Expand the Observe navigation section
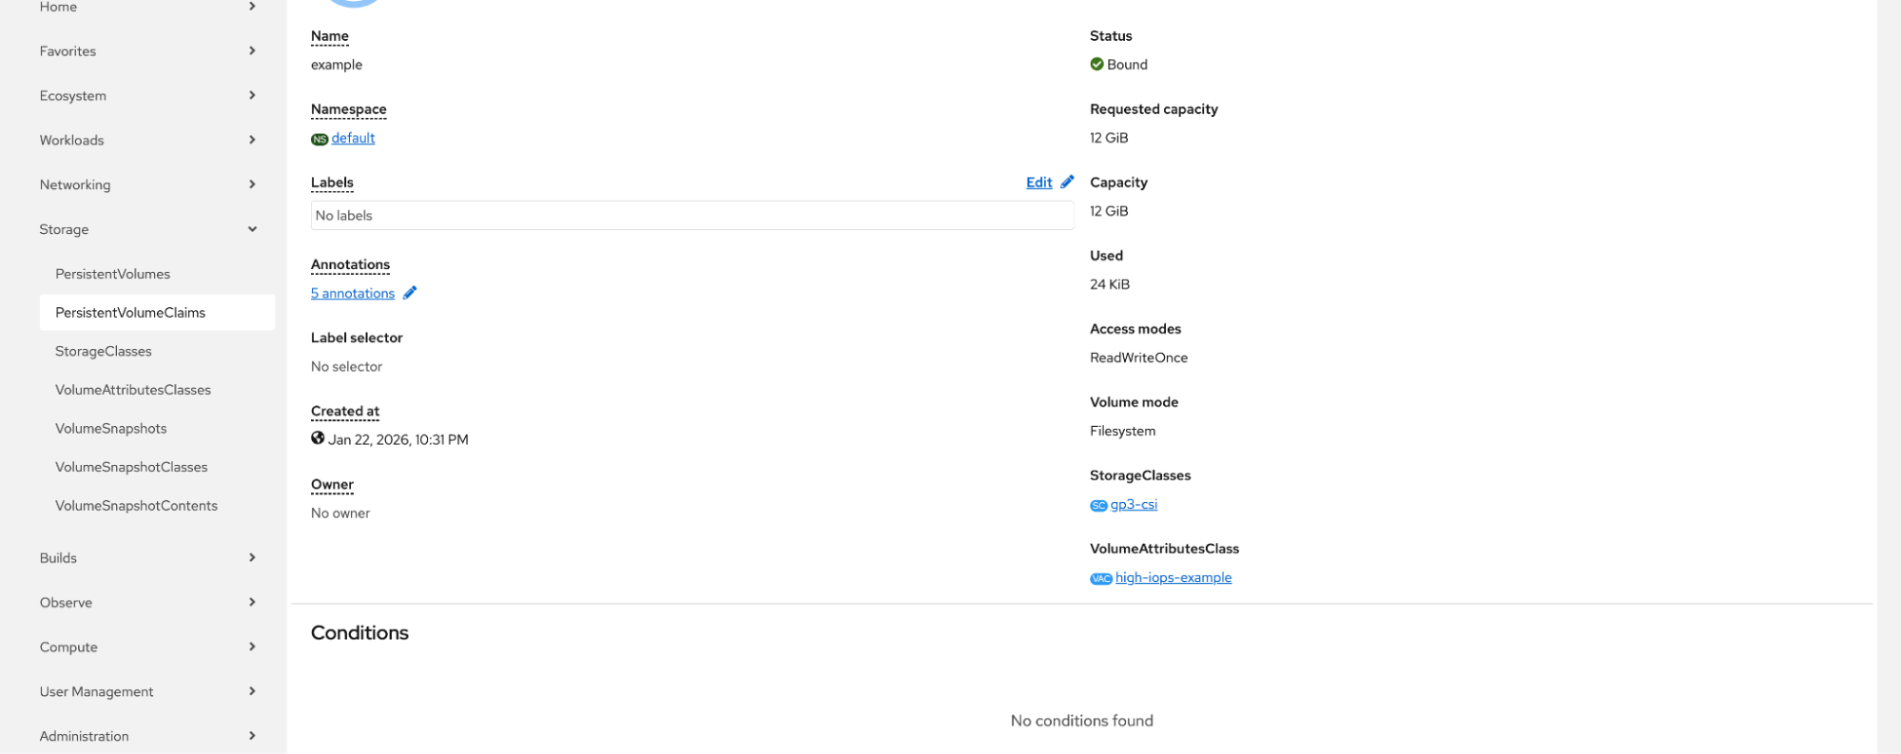1901x754 pixels. [x=252, y=602]
